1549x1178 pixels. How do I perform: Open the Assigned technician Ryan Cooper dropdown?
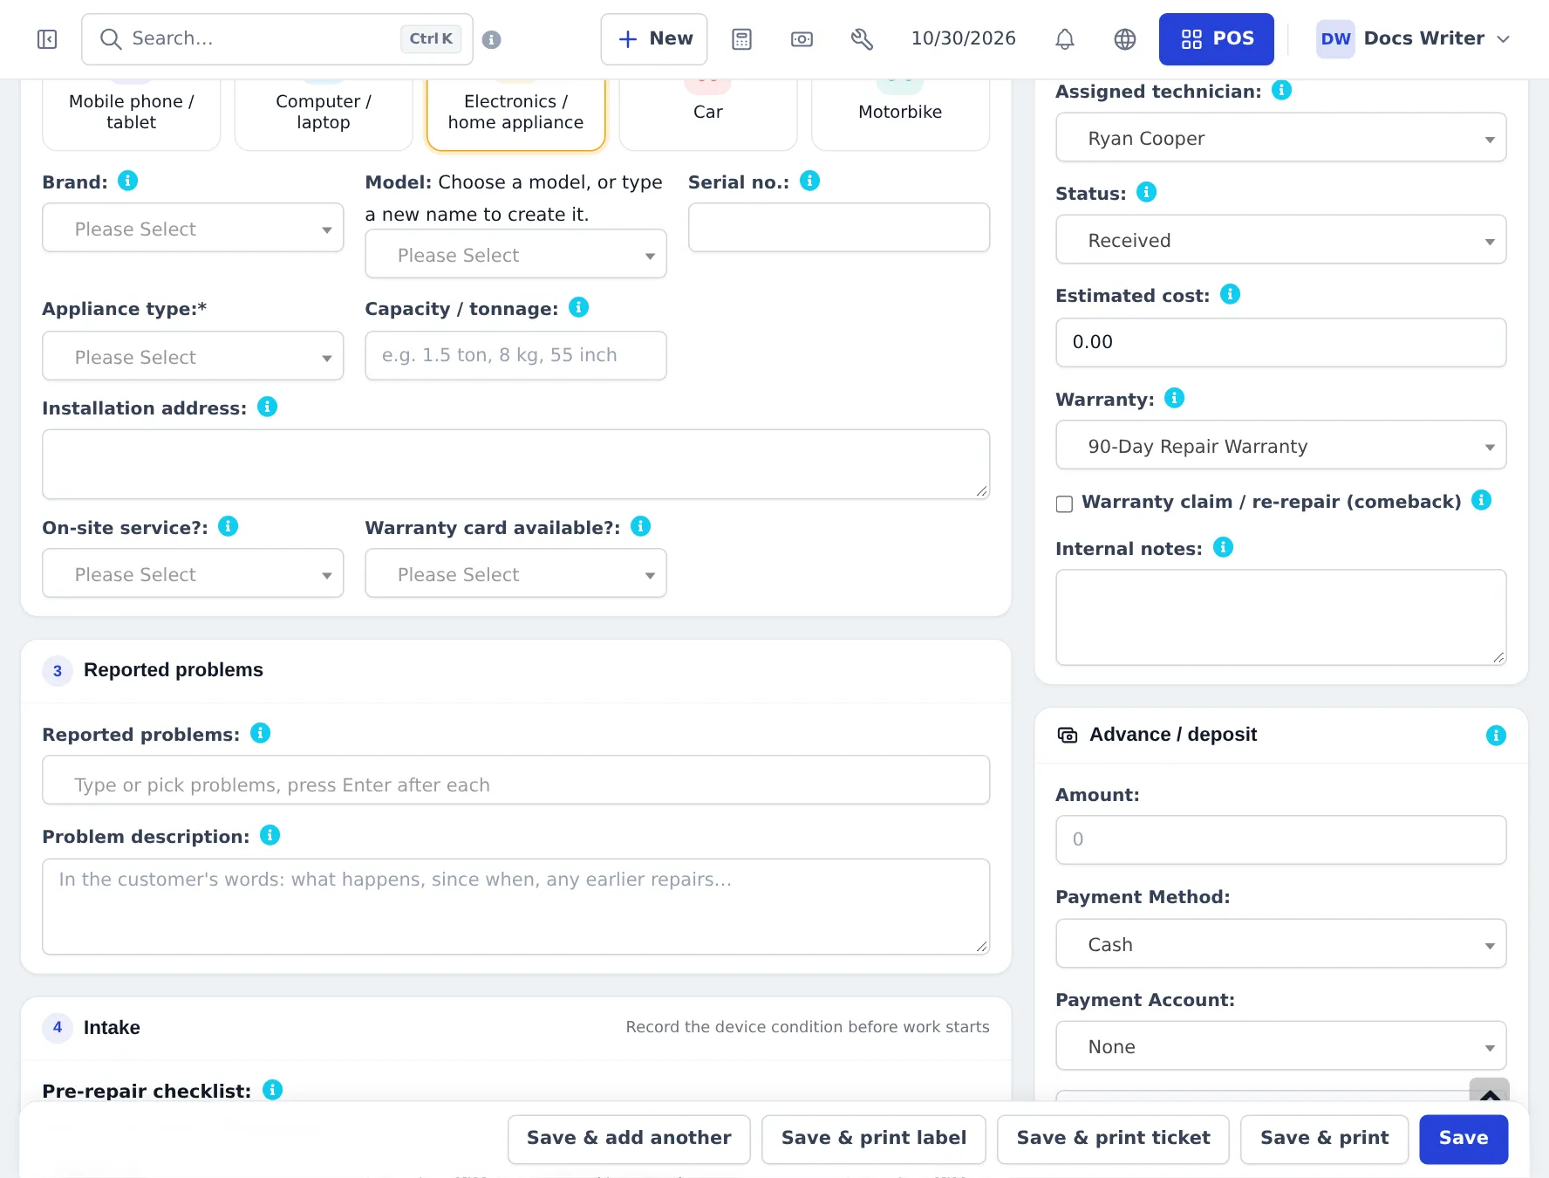click(1280, 138)
